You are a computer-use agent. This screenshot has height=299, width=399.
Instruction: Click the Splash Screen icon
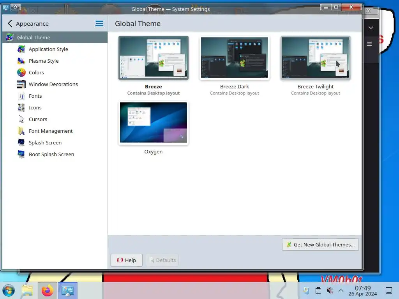(21, 142)
